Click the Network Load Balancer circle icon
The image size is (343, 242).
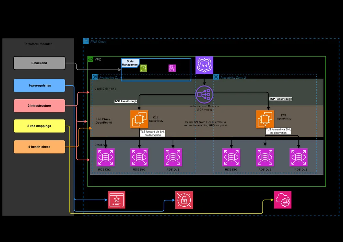[x=204, y=94]
